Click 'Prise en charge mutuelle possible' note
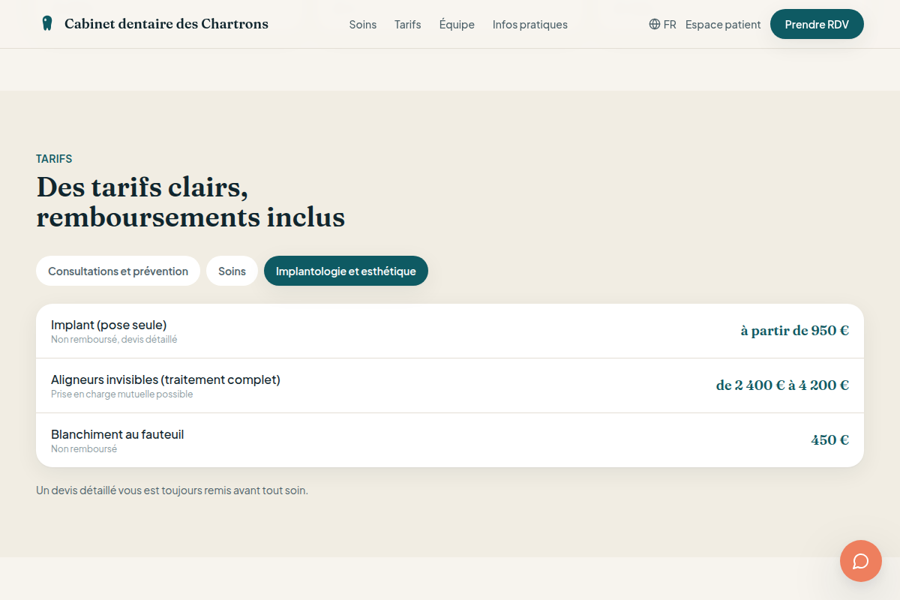 coord(122,394)
